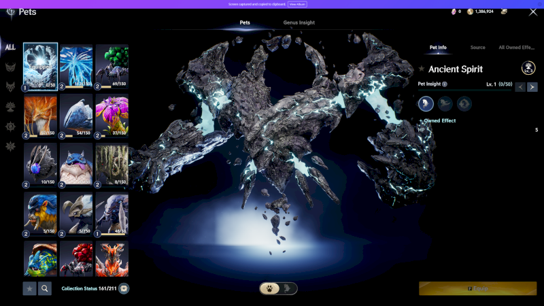Viewport: 544px width, 306px height.
Task: Select the second pet form icon
Action: [x=445, y=104]
